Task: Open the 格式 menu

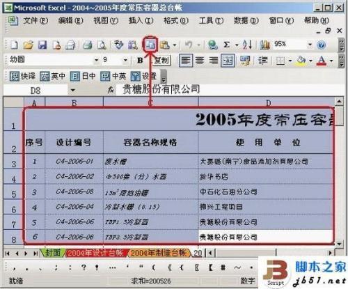Action: (176, 21)
